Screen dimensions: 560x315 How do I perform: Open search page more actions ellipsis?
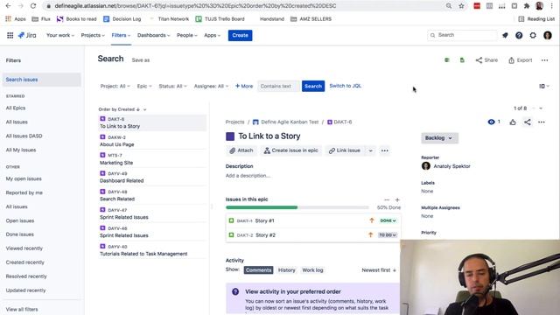[544, 60]
